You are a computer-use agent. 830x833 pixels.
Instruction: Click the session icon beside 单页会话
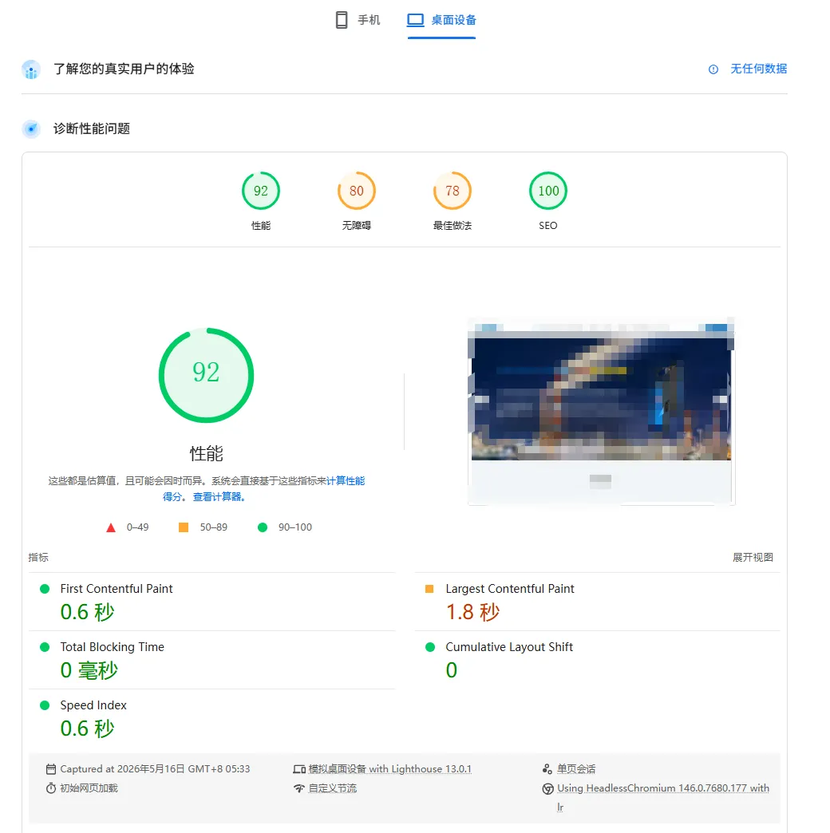click(x=547, y=769)
